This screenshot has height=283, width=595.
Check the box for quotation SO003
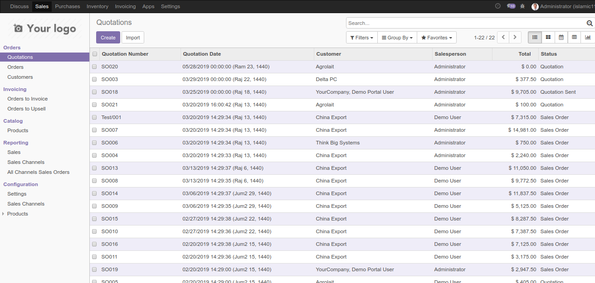pyautogui.click(x=95, y=79)
